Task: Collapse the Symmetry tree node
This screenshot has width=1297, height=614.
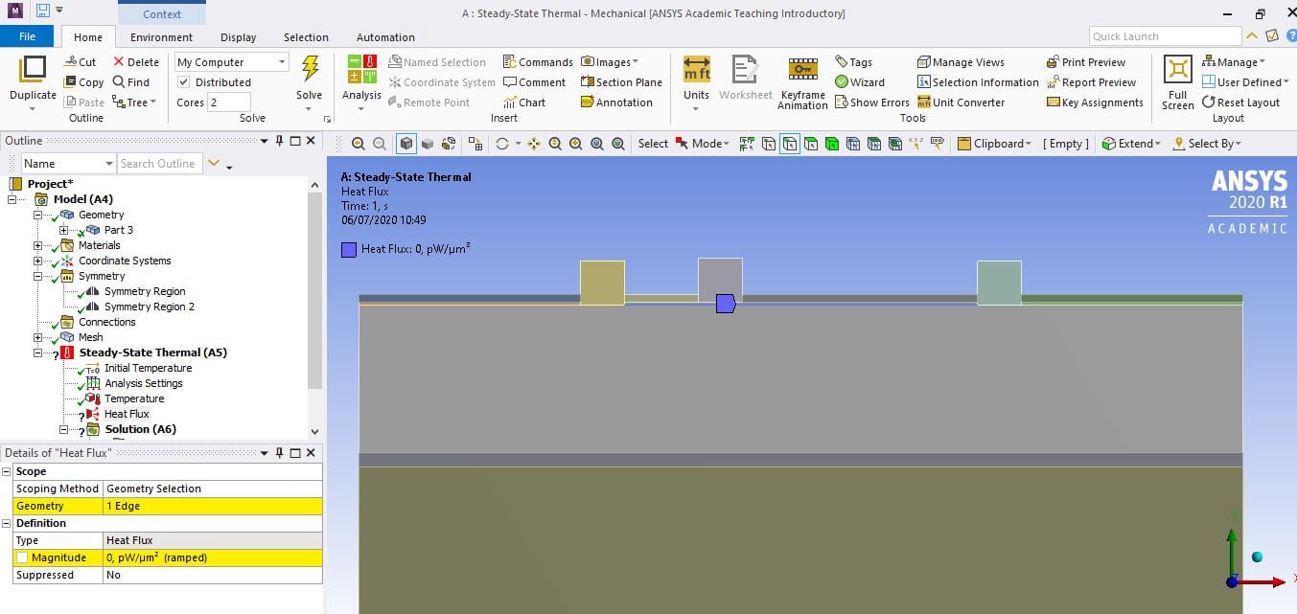Action: coord(38,276)
